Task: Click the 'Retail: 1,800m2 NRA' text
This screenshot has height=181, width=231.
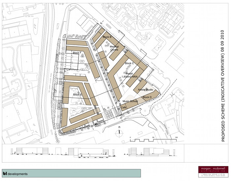Action: coord(130,75)
